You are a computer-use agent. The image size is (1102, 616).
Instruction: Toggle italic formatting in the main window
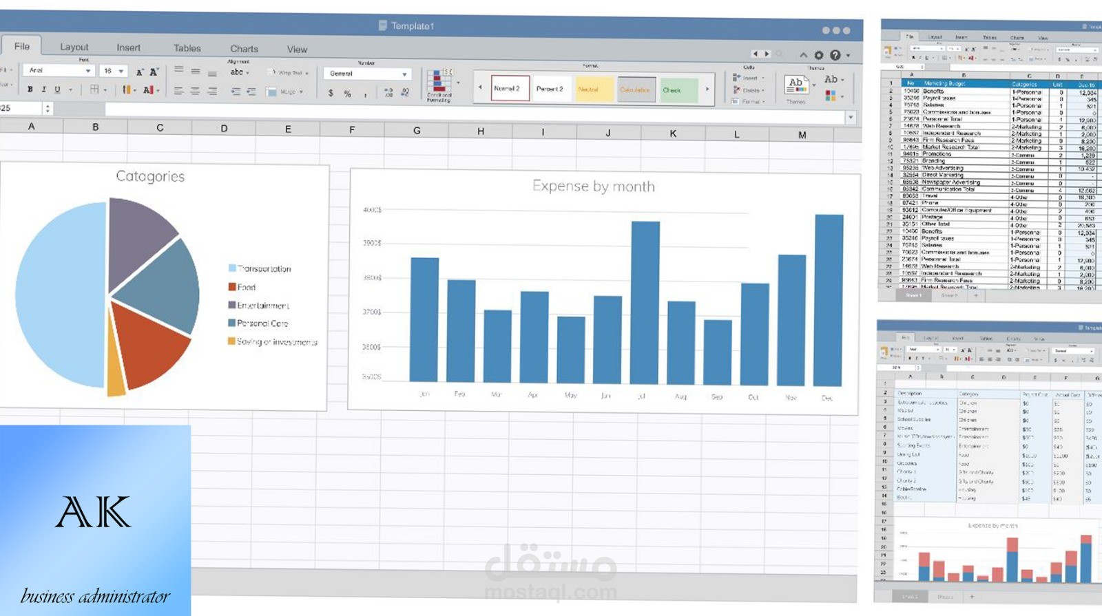(43, 89)
